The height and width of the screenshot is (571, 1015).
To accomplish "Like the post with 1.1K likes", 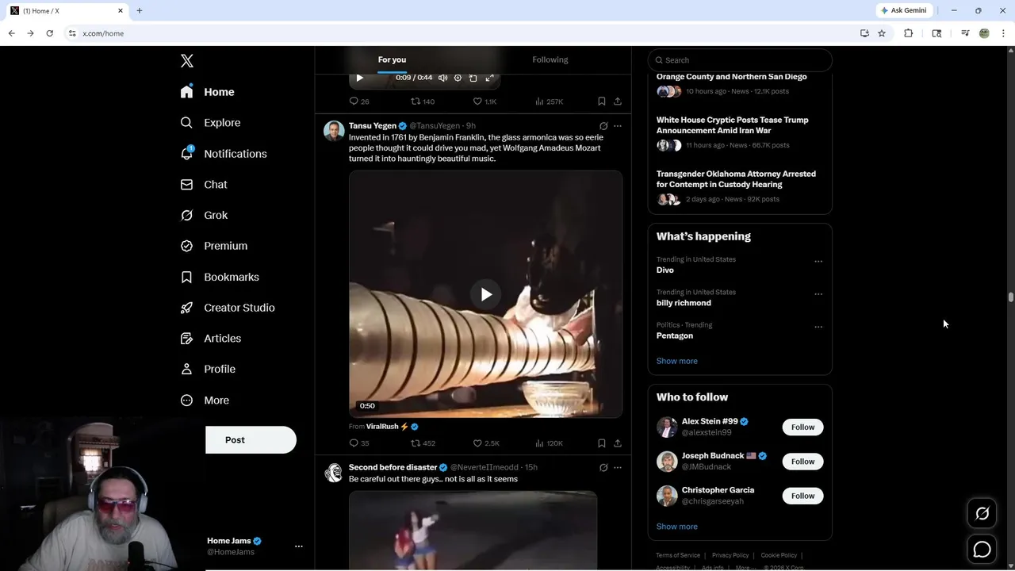I will pos(485,102).
